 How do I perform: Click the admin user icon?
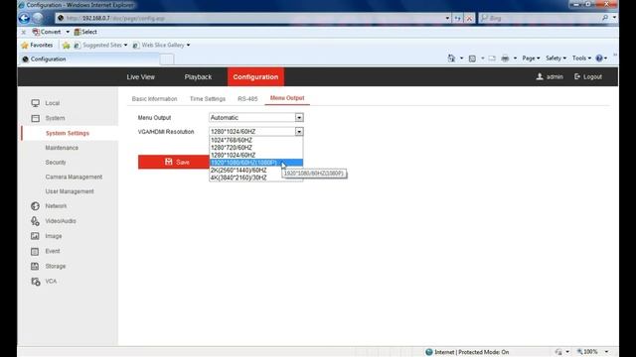(540, 76)
